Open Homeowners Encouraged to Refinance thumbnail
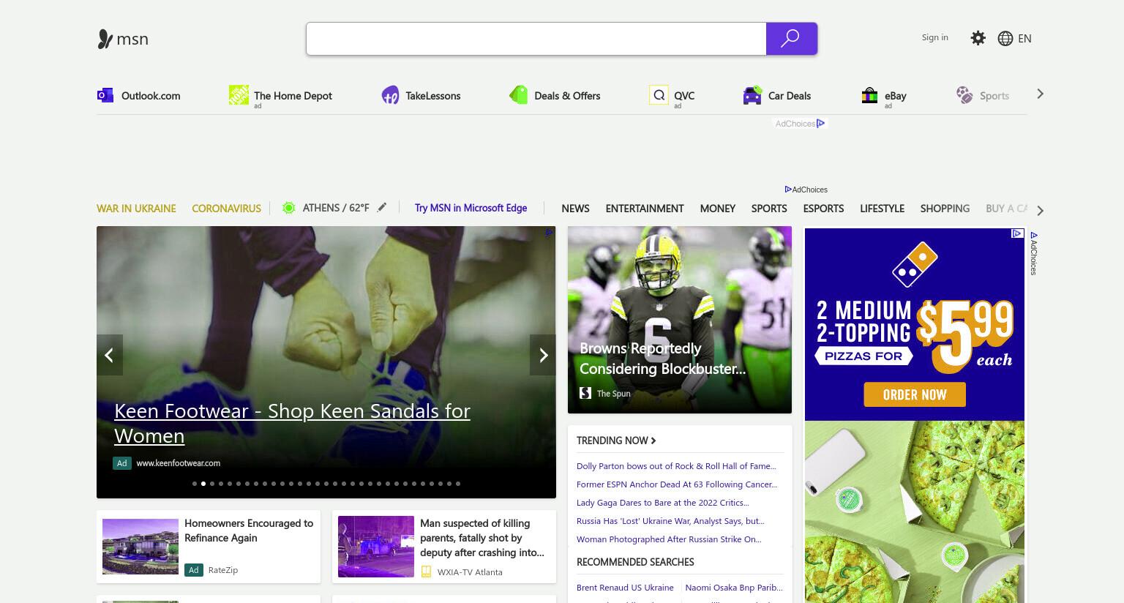The width and height of the screenshot is (1124, 603). tap(140, 547)
